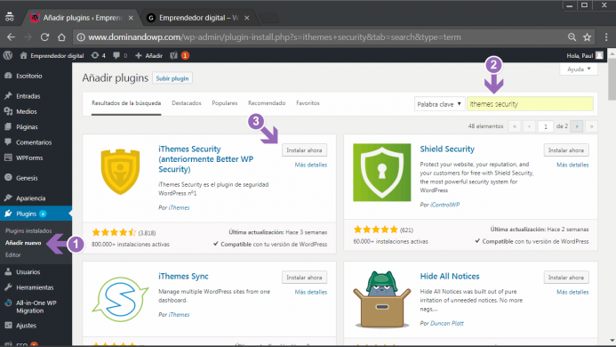Click the Usuarios user icon
Image resolution: width=616 pixels, height=347 pixels.
[x=8, y=271]
